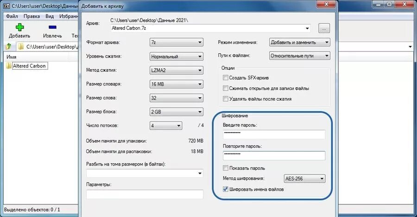This screenshot has height=217, width=417.
Task: Toggle Сжимать открытые для записи файлы
Action: [x=226, y=88]
